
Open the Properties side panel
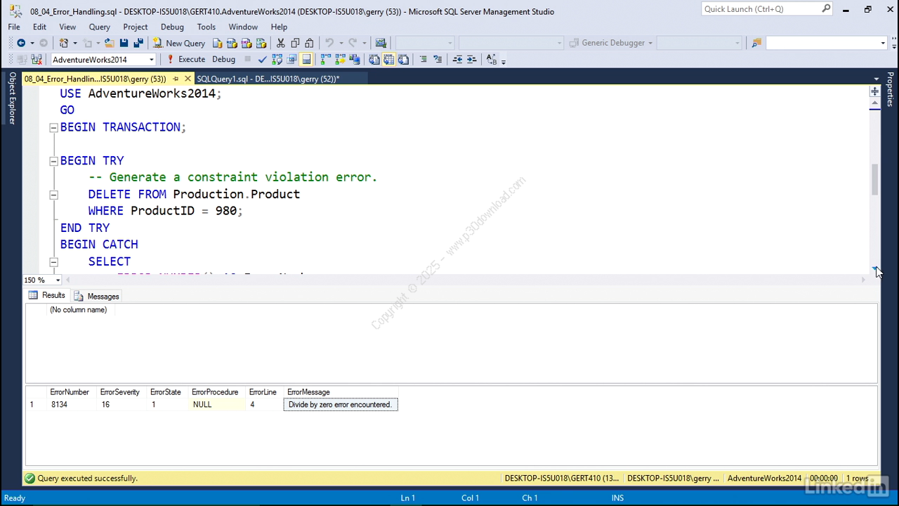[x=890, y=89]
